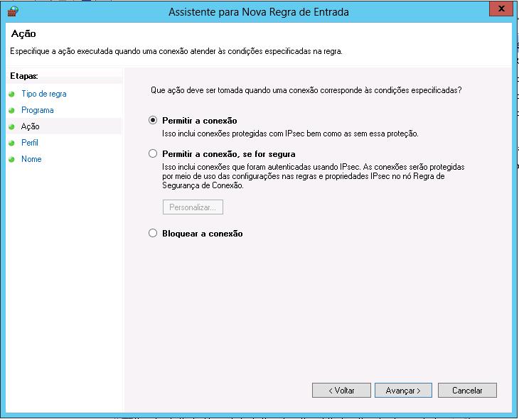Click the window title bar text
The width and height of the screenshot is (519, 419).
[259, 12]
